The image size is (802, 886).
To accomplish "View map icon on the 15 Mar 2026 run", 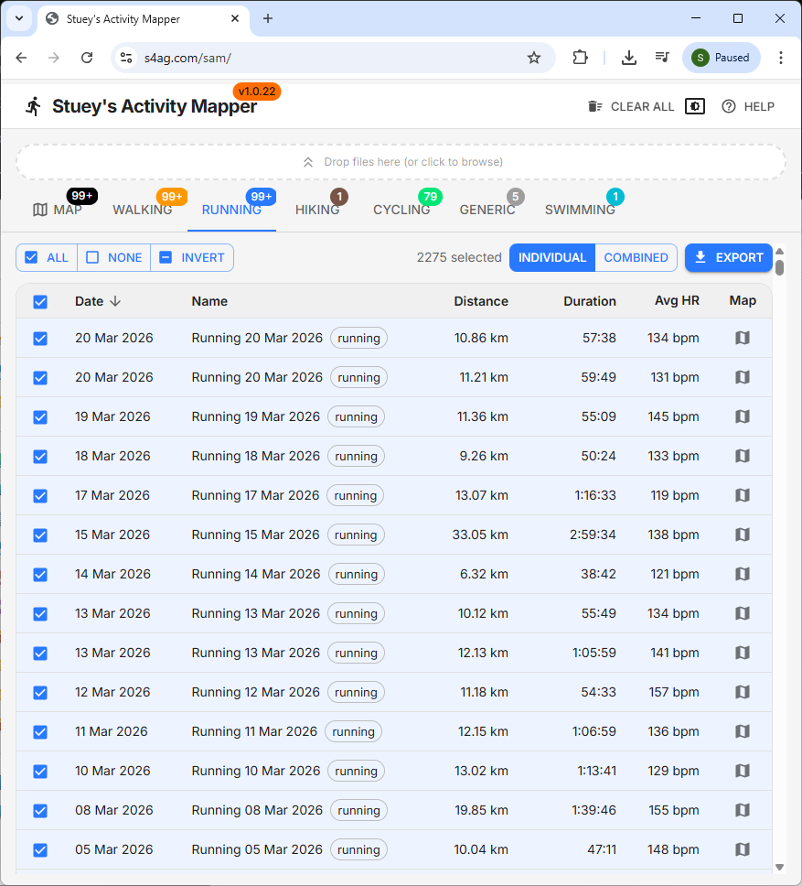I will (x=742, y=535).
